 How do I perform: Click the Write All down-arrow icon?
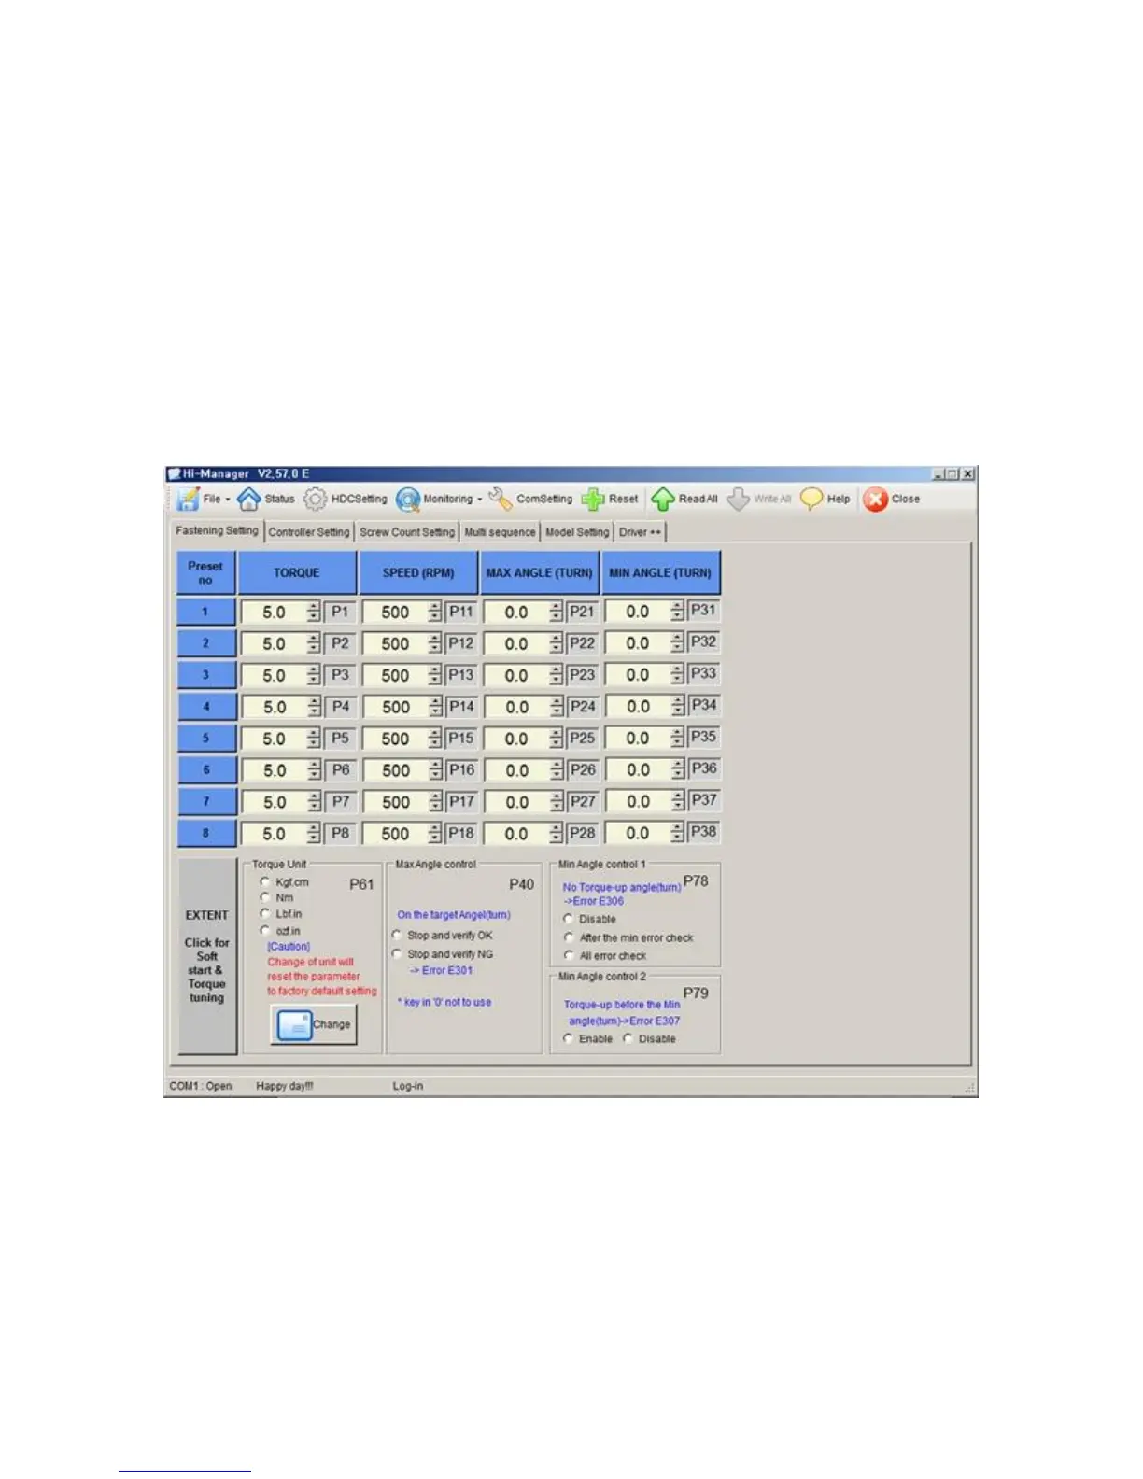[739, 500]
